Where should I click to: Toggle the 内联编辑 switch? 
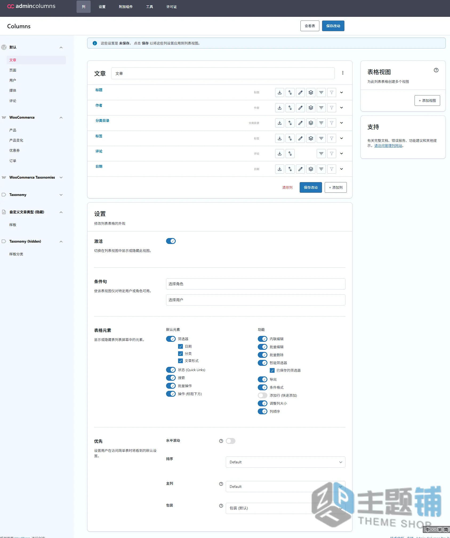[263, 339]
